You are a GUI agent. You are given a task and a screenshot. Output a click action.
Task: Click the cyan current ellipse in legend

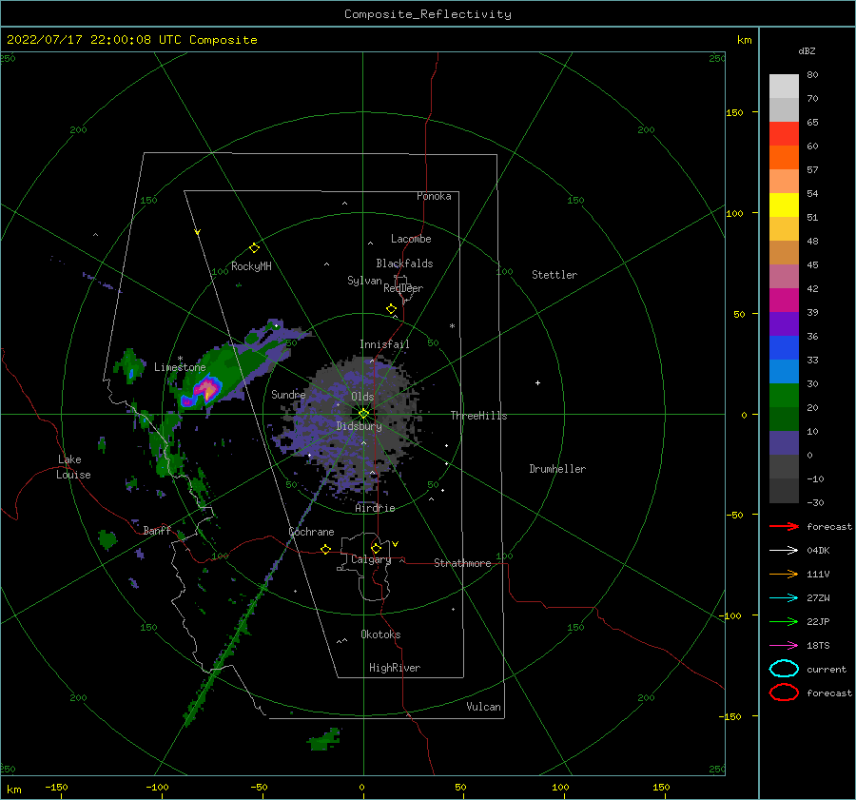[784, 669]
